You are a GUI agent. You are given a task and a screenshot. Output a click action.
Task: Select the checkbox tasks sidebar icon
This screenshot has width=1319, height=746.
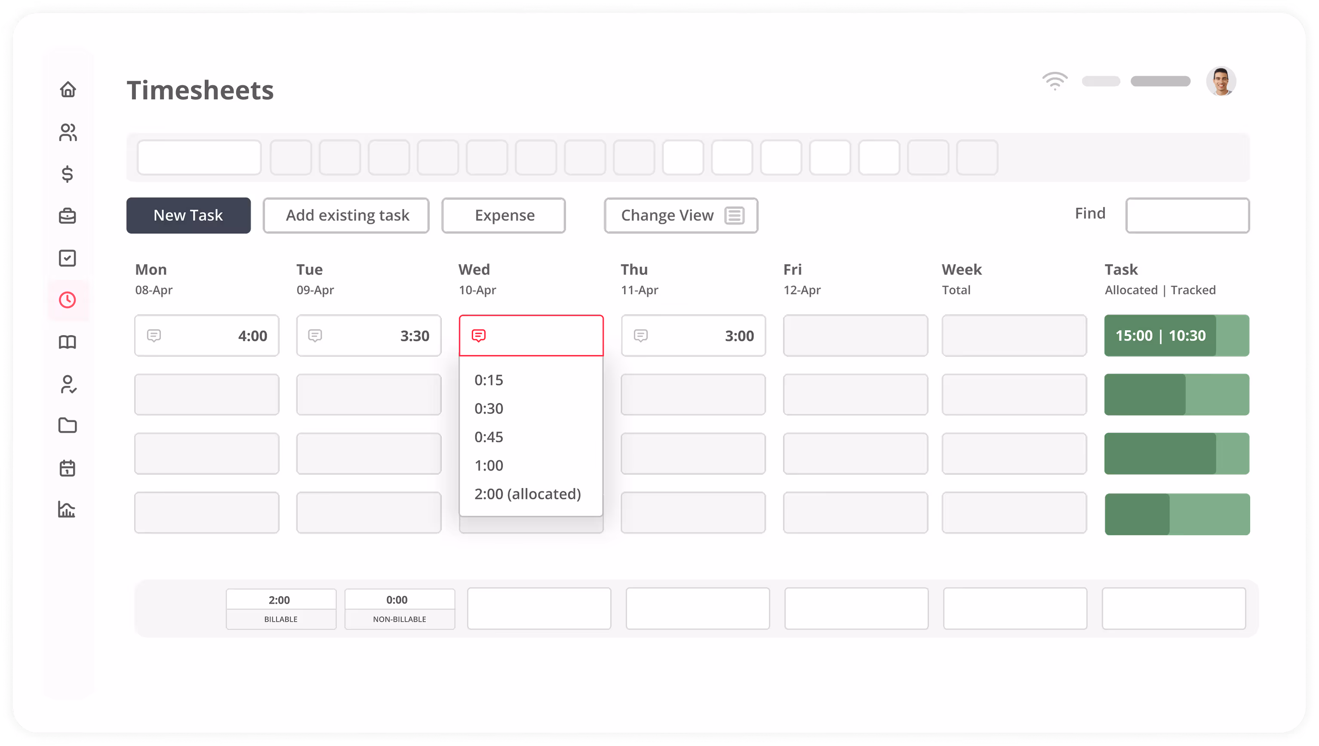[68, 258]
